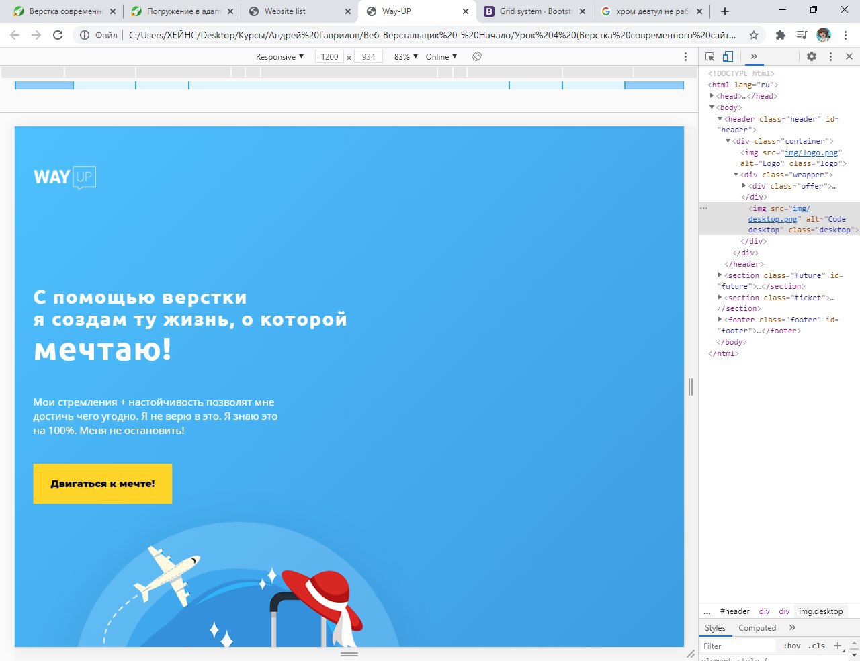The width and height of the screenshot is (860, 661).
Task: Open the Chrome profile avatar
Action: point(824,35)
